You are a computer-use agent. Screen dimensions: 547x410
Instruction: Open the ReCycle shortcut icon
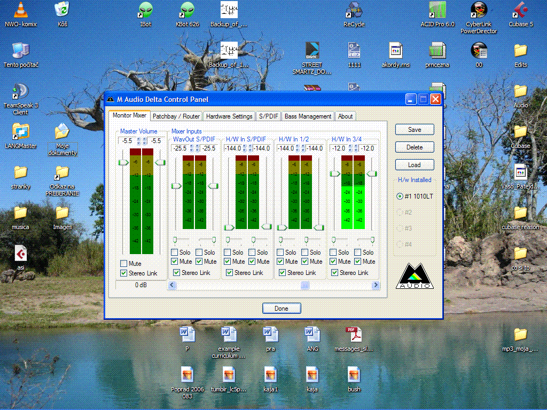pyautogui.click(x=354, y=14)
